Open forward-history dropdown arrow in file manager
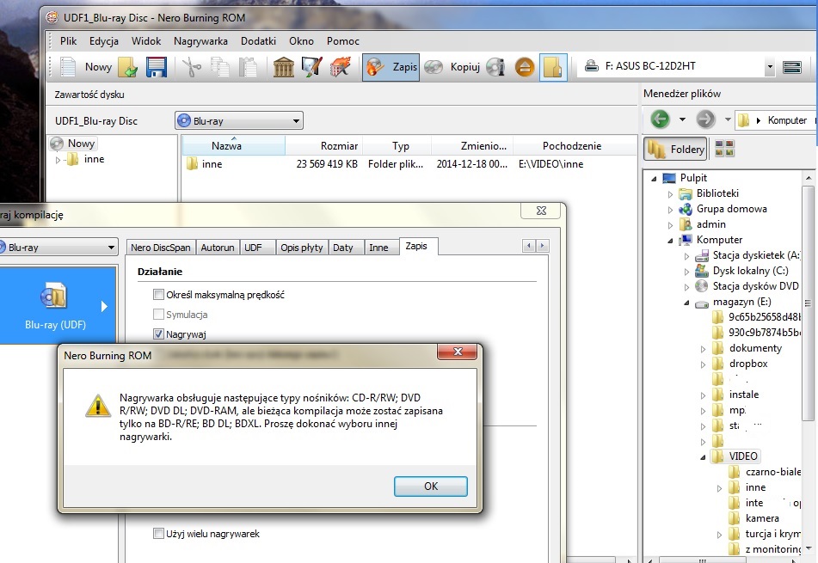Viewport: 818px width, 563px height. (728, 119)
